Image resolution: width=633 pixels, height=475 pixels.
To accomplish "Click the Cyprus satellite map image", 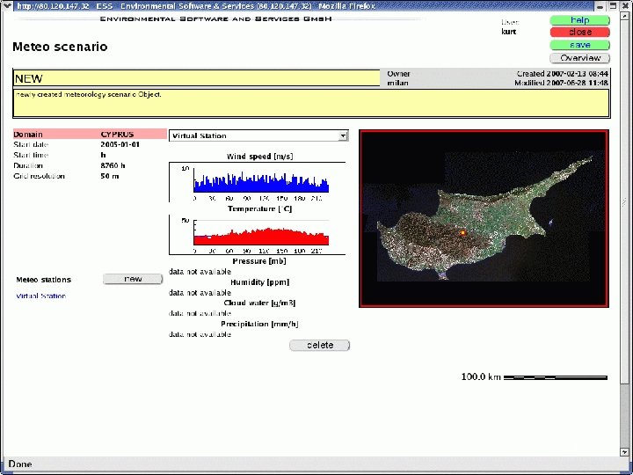I will pos(484,218).
